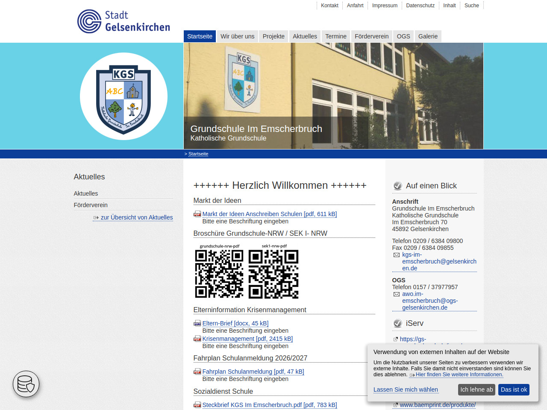547x410 pixels.
Task: Select Aktuelles in the left sidebar
Action: click(86, 193)
